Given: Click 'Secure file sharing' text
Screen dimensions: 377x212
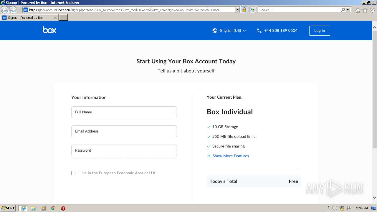Looking at the screenshot, I should pos(229,146).
